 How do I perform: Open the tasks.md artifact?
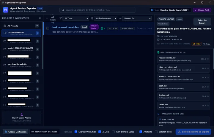(x=184, y=106)
